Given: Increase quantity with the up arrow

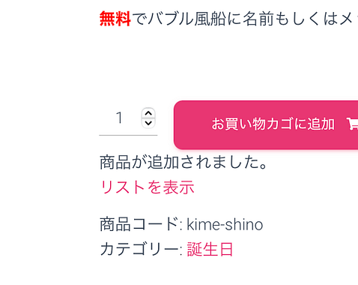Looking at the screenshot, I should (x=148, y=113).
